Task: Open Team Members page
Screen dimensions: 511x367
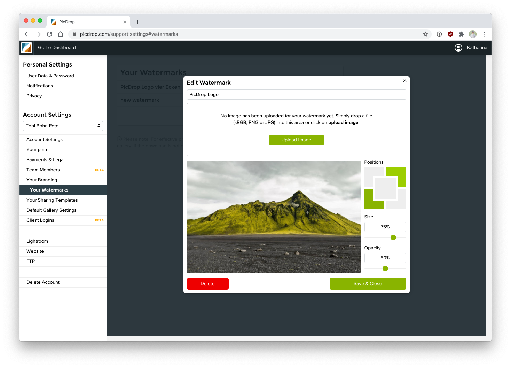Action: pos(63,170)
